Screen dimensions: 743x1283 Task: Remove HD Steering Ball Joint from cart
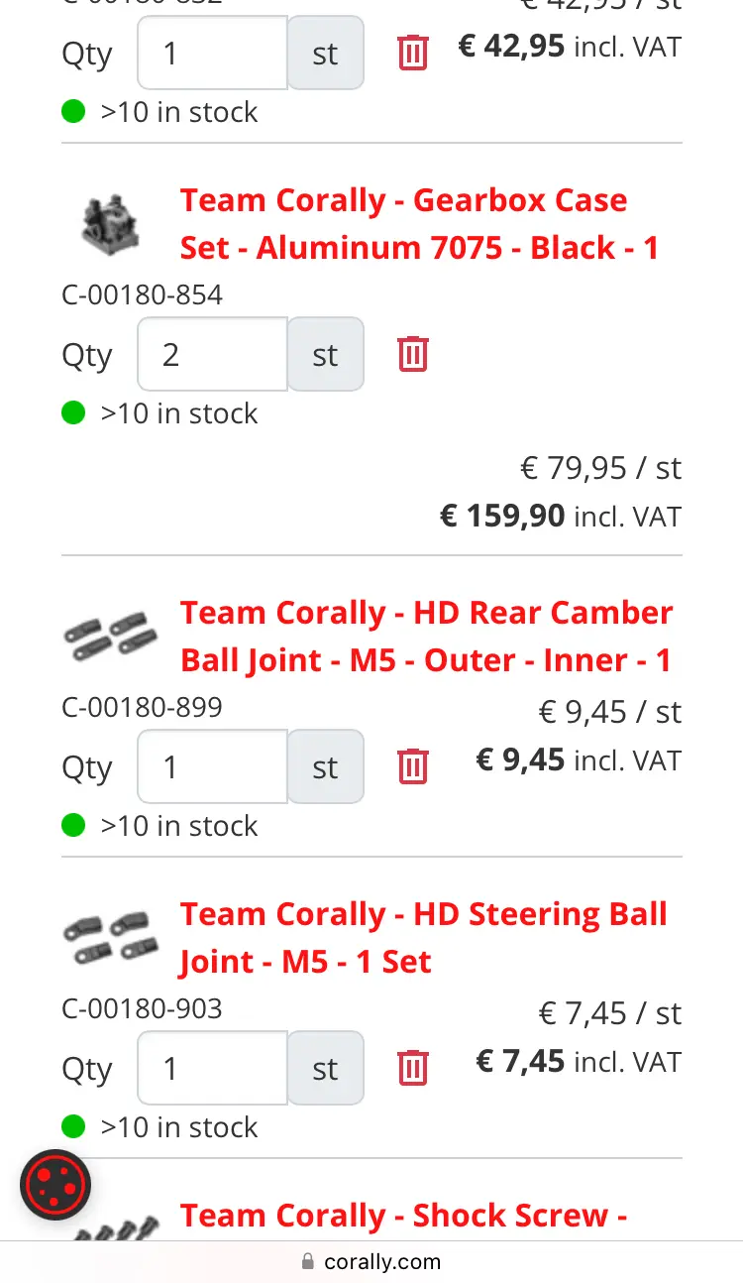click(413, 1068)
